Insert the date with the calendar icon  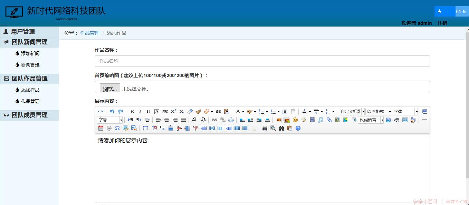[101, 128]
